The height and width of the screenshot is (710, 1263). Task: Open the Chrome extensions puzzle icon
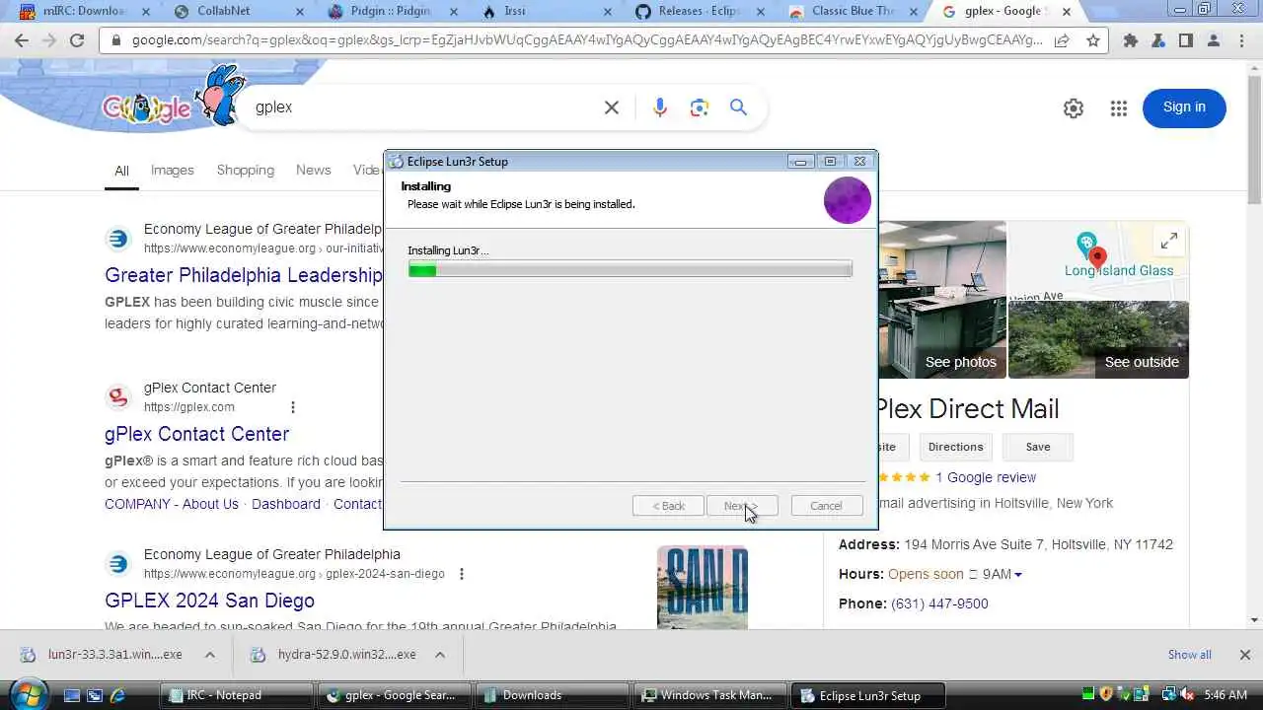point(1131,40)
